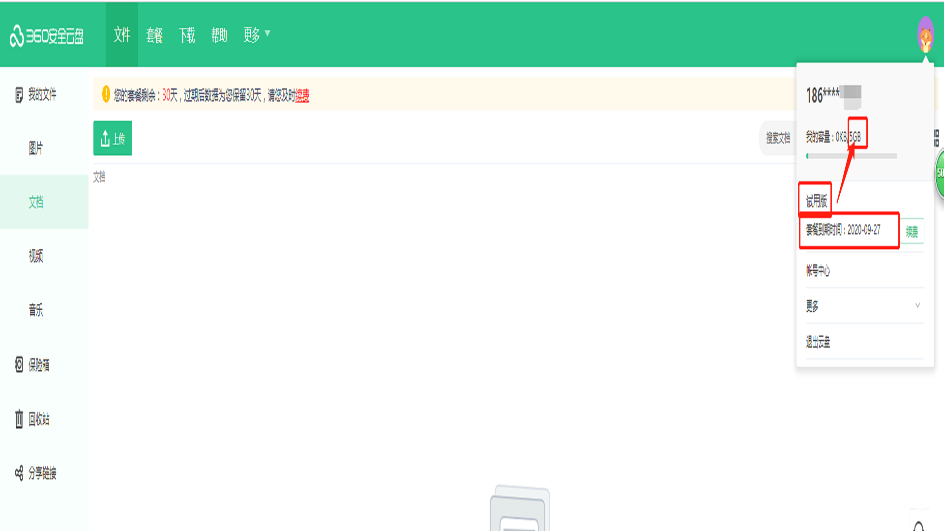Select 退出云盘 to log out
The image size is (944, 531).
818,342
